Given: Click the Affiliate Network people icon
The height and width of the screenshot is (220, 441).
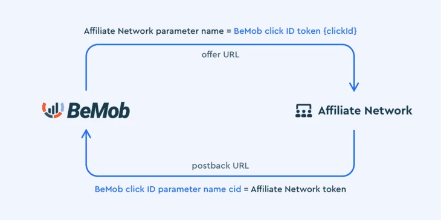Looking at the screenshot, I should [x=303, y=110].
